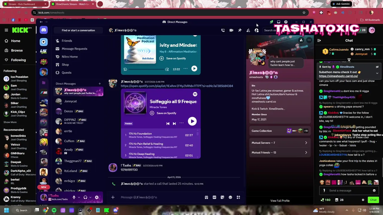
Task: Open the open.spotify.com playlist link
Action: pyautogui.click(x=177, y=86)
